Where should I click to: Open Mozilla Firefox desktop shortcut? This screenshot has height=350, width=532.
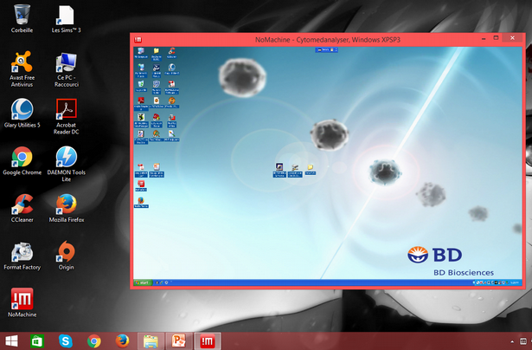(66, 204)
